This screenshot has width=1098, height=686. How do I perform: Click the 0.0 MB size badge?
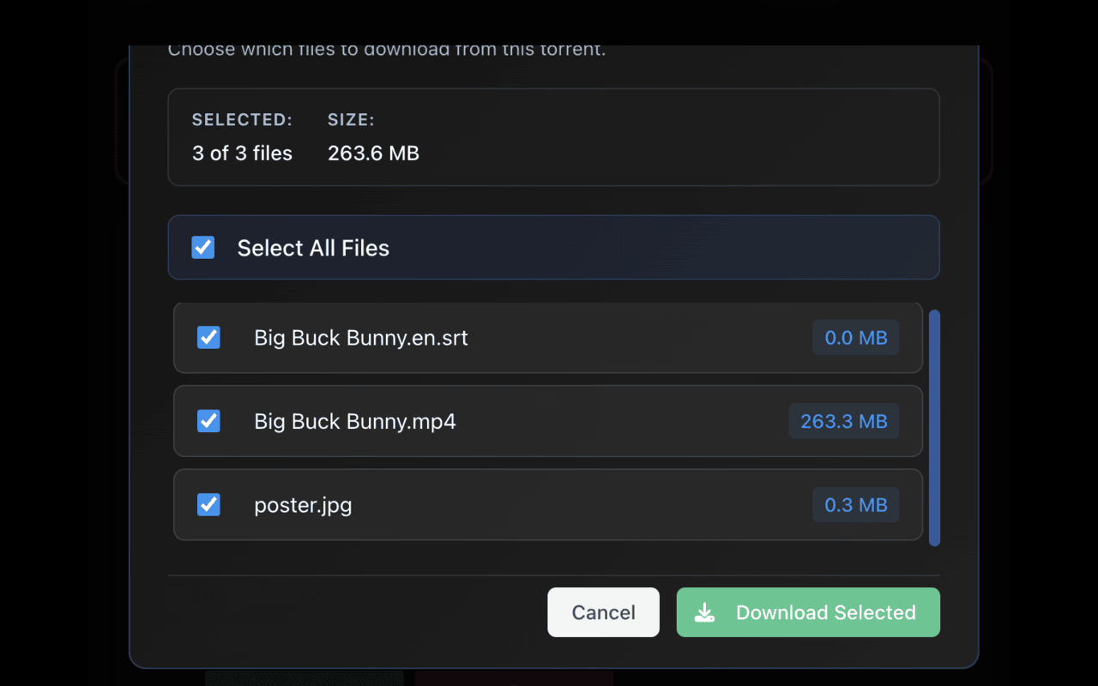856,338
